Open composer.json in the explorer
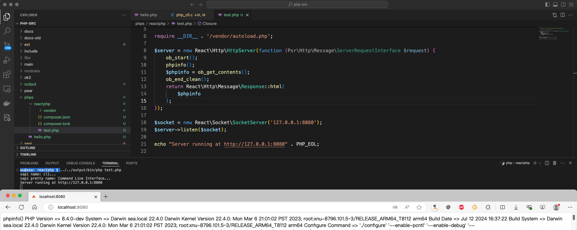Viewport: 577px width, 230px height. (57, 117)
